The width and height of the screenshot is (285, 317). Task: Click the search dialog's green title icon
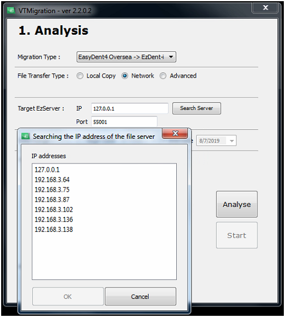[x=25, y=136]
